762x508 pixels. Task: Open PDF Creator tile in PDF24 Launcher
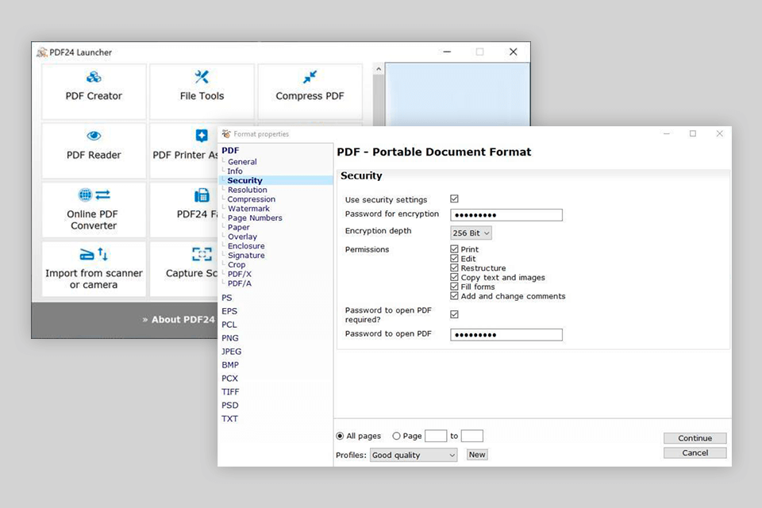(94, 91)
